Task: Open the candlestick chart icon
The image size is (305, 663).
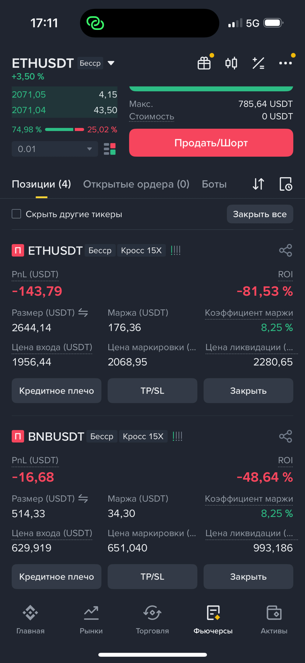Action: coord(231,63)
